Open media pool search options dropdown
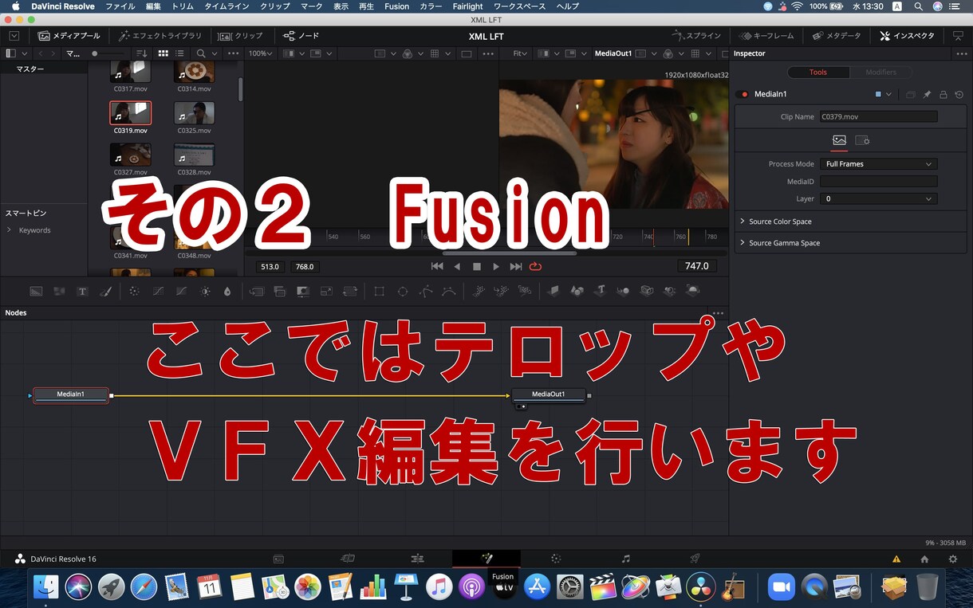973x608 pixels. point(215,53)
